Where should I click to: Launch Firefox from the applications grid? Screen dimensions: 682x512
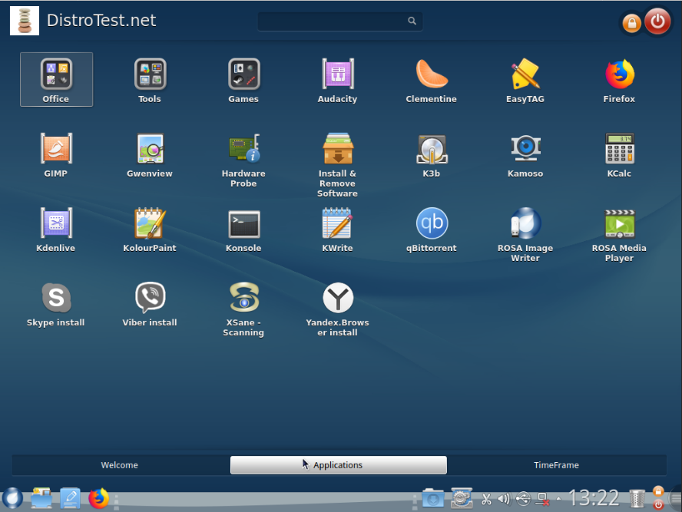point(619,80)
